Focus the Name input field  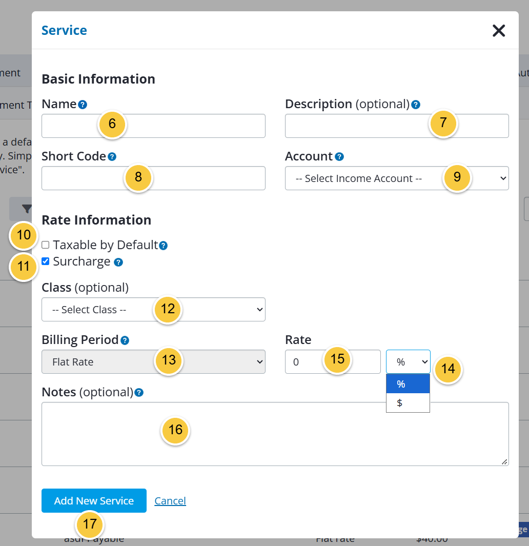click(153, 126)
